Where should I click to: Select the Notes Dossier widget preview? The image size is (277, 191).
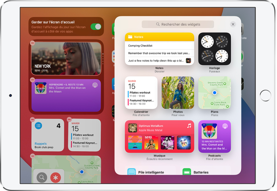coord(159,49)
